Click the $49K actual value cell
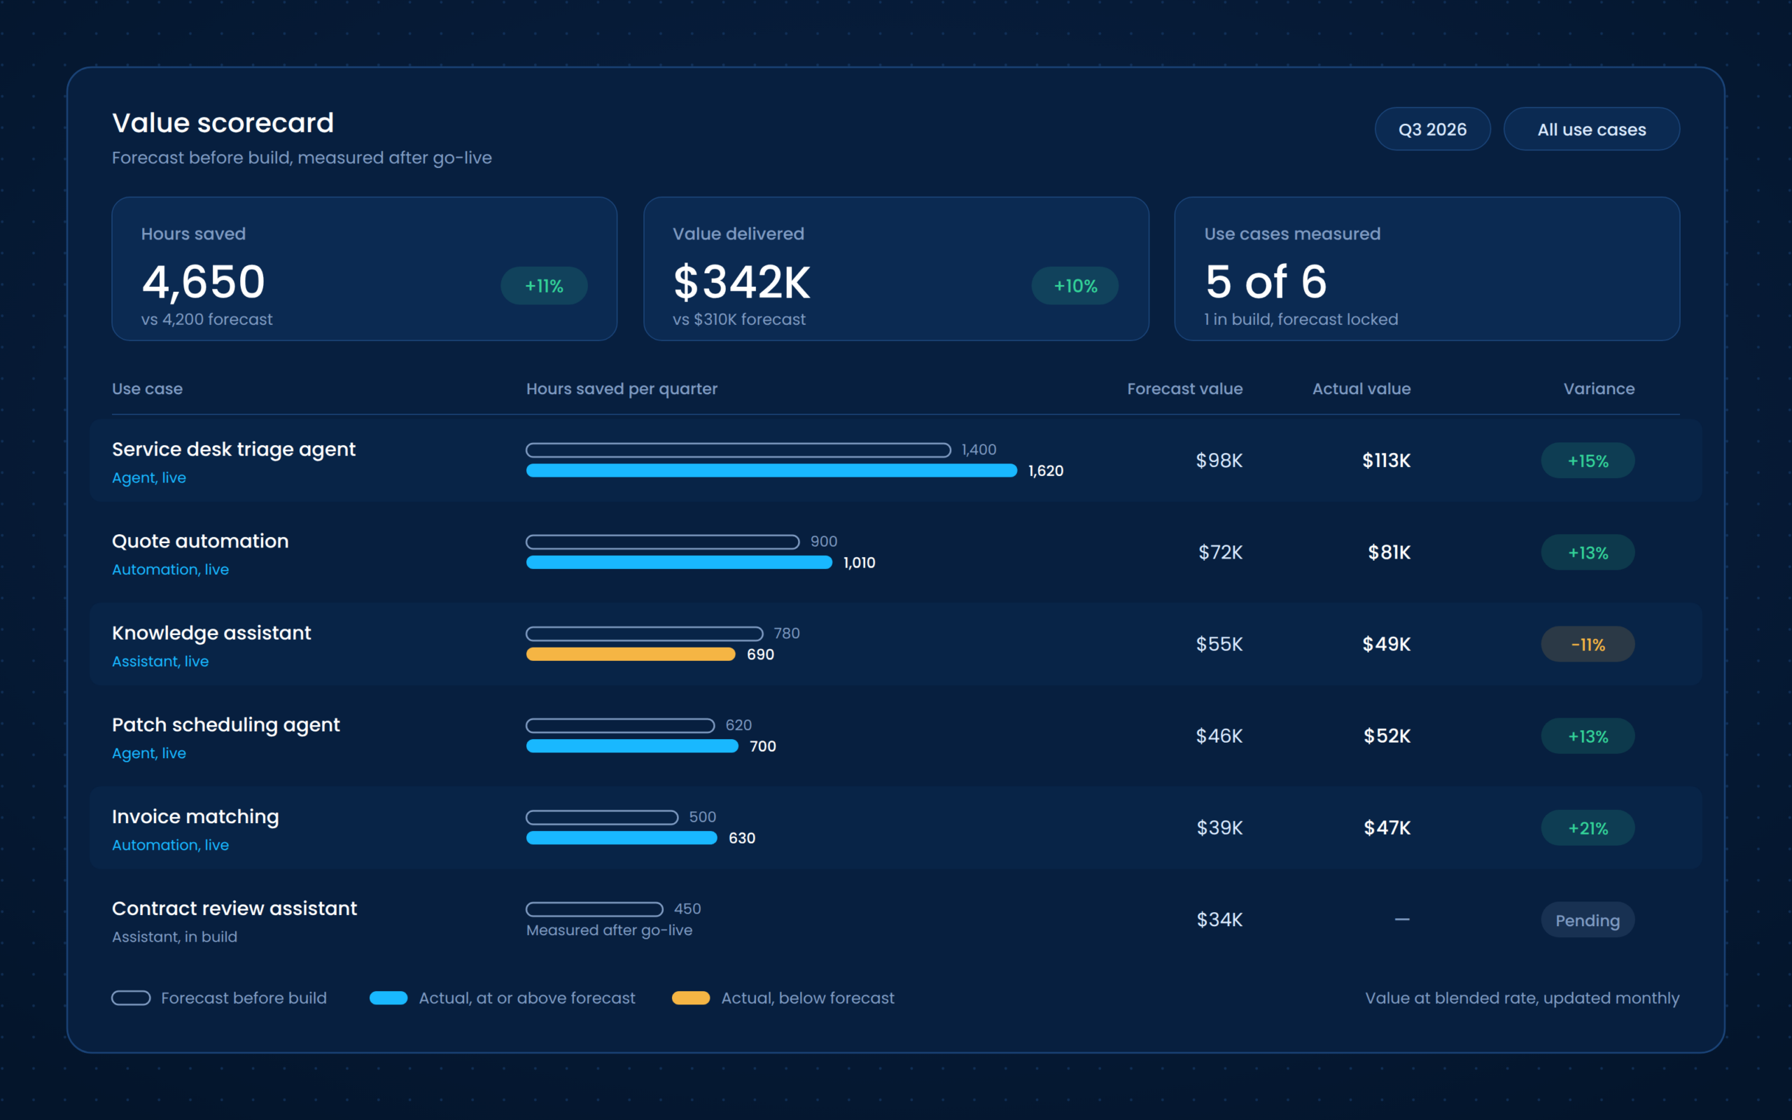Viewport: 1792px width, 1120px height. tap(1386, 645)
